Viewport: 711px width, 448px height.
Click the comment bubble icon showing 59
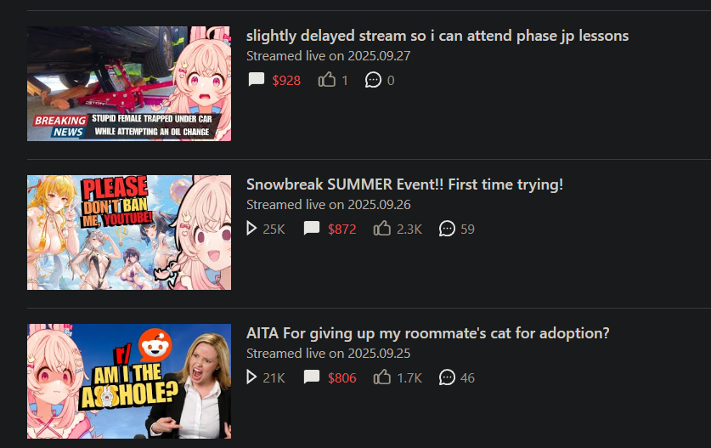pos(447,229)
